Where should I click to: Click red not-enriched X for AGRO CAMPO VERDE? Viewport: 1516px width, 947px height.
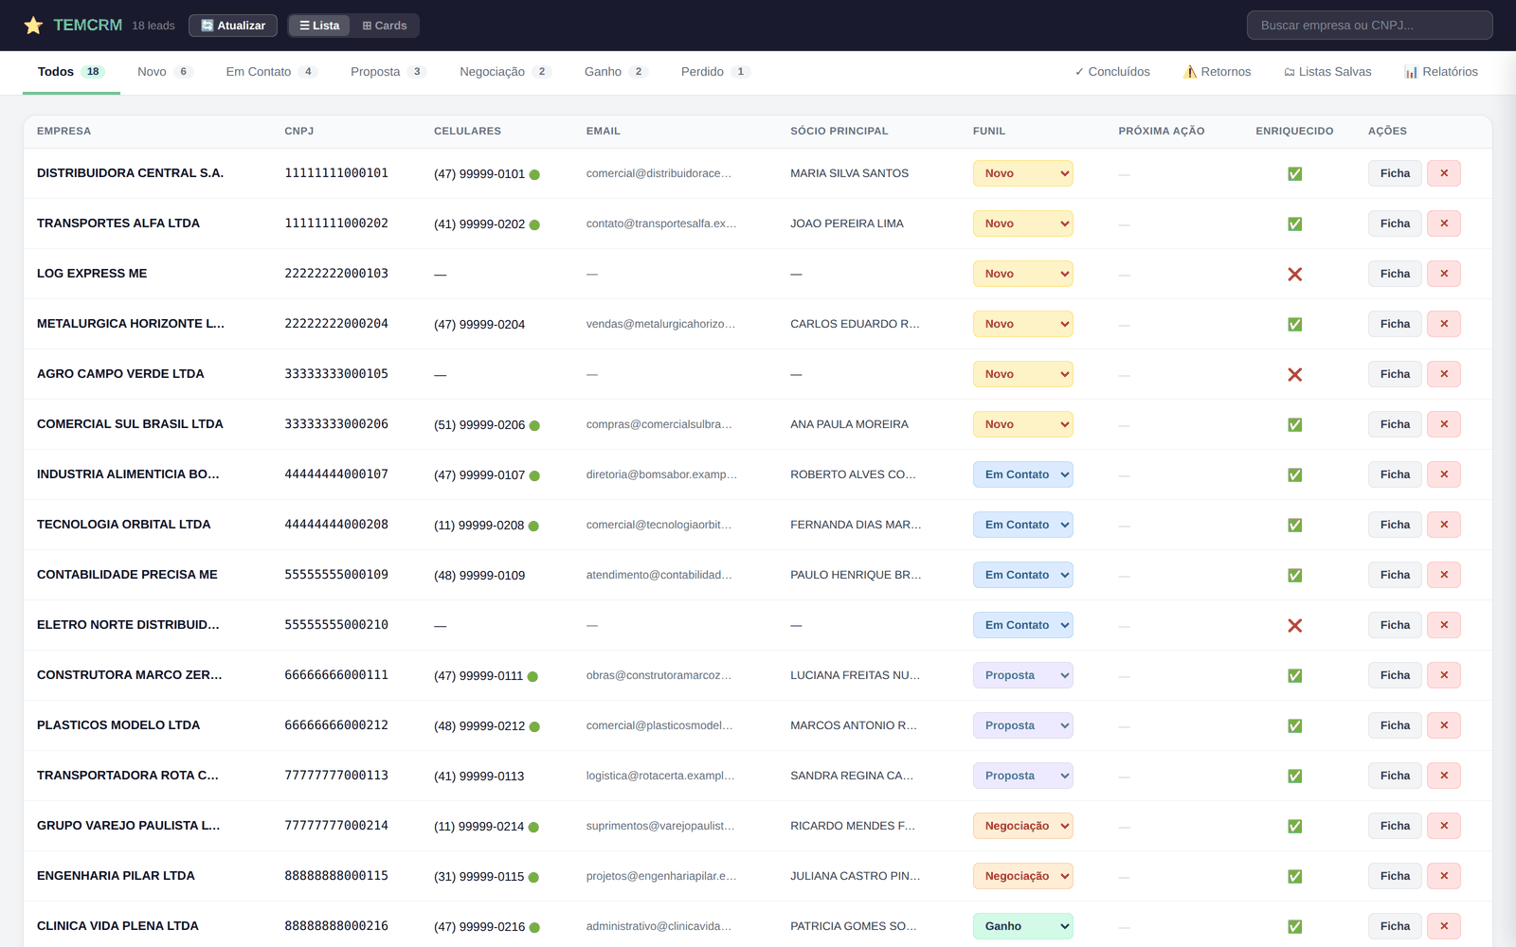click(x=1294, y=375)
